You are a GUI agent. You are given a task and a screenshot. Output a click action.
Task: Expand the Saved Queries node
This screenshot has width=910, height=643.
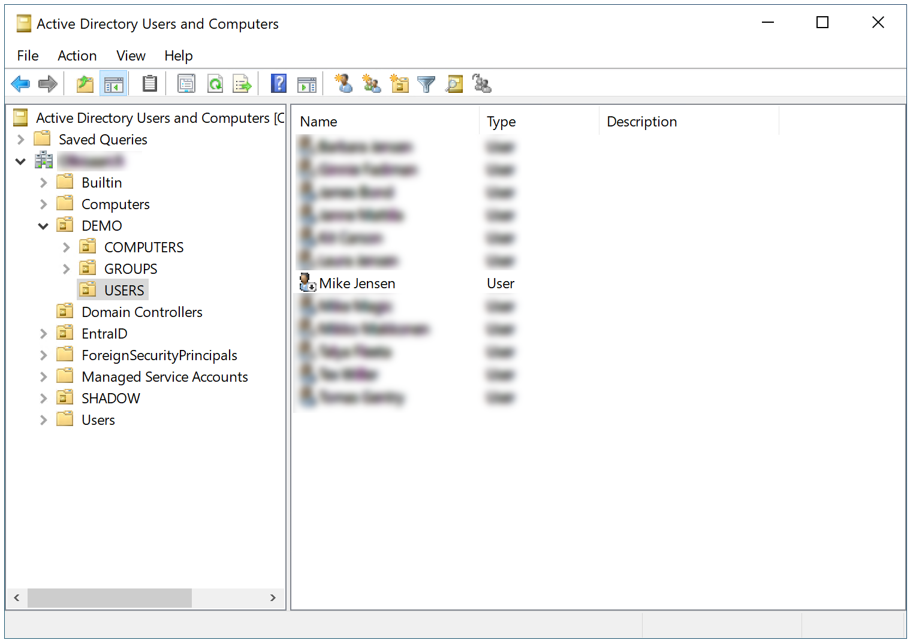(21, 140)
